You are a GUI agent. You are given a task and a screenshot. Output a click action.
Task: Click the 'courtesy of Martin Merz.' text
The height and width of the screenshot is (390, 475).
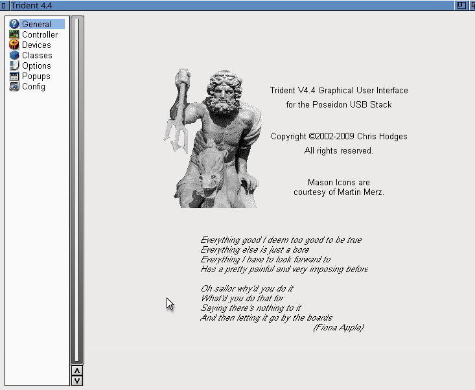(x=339, y=192)
